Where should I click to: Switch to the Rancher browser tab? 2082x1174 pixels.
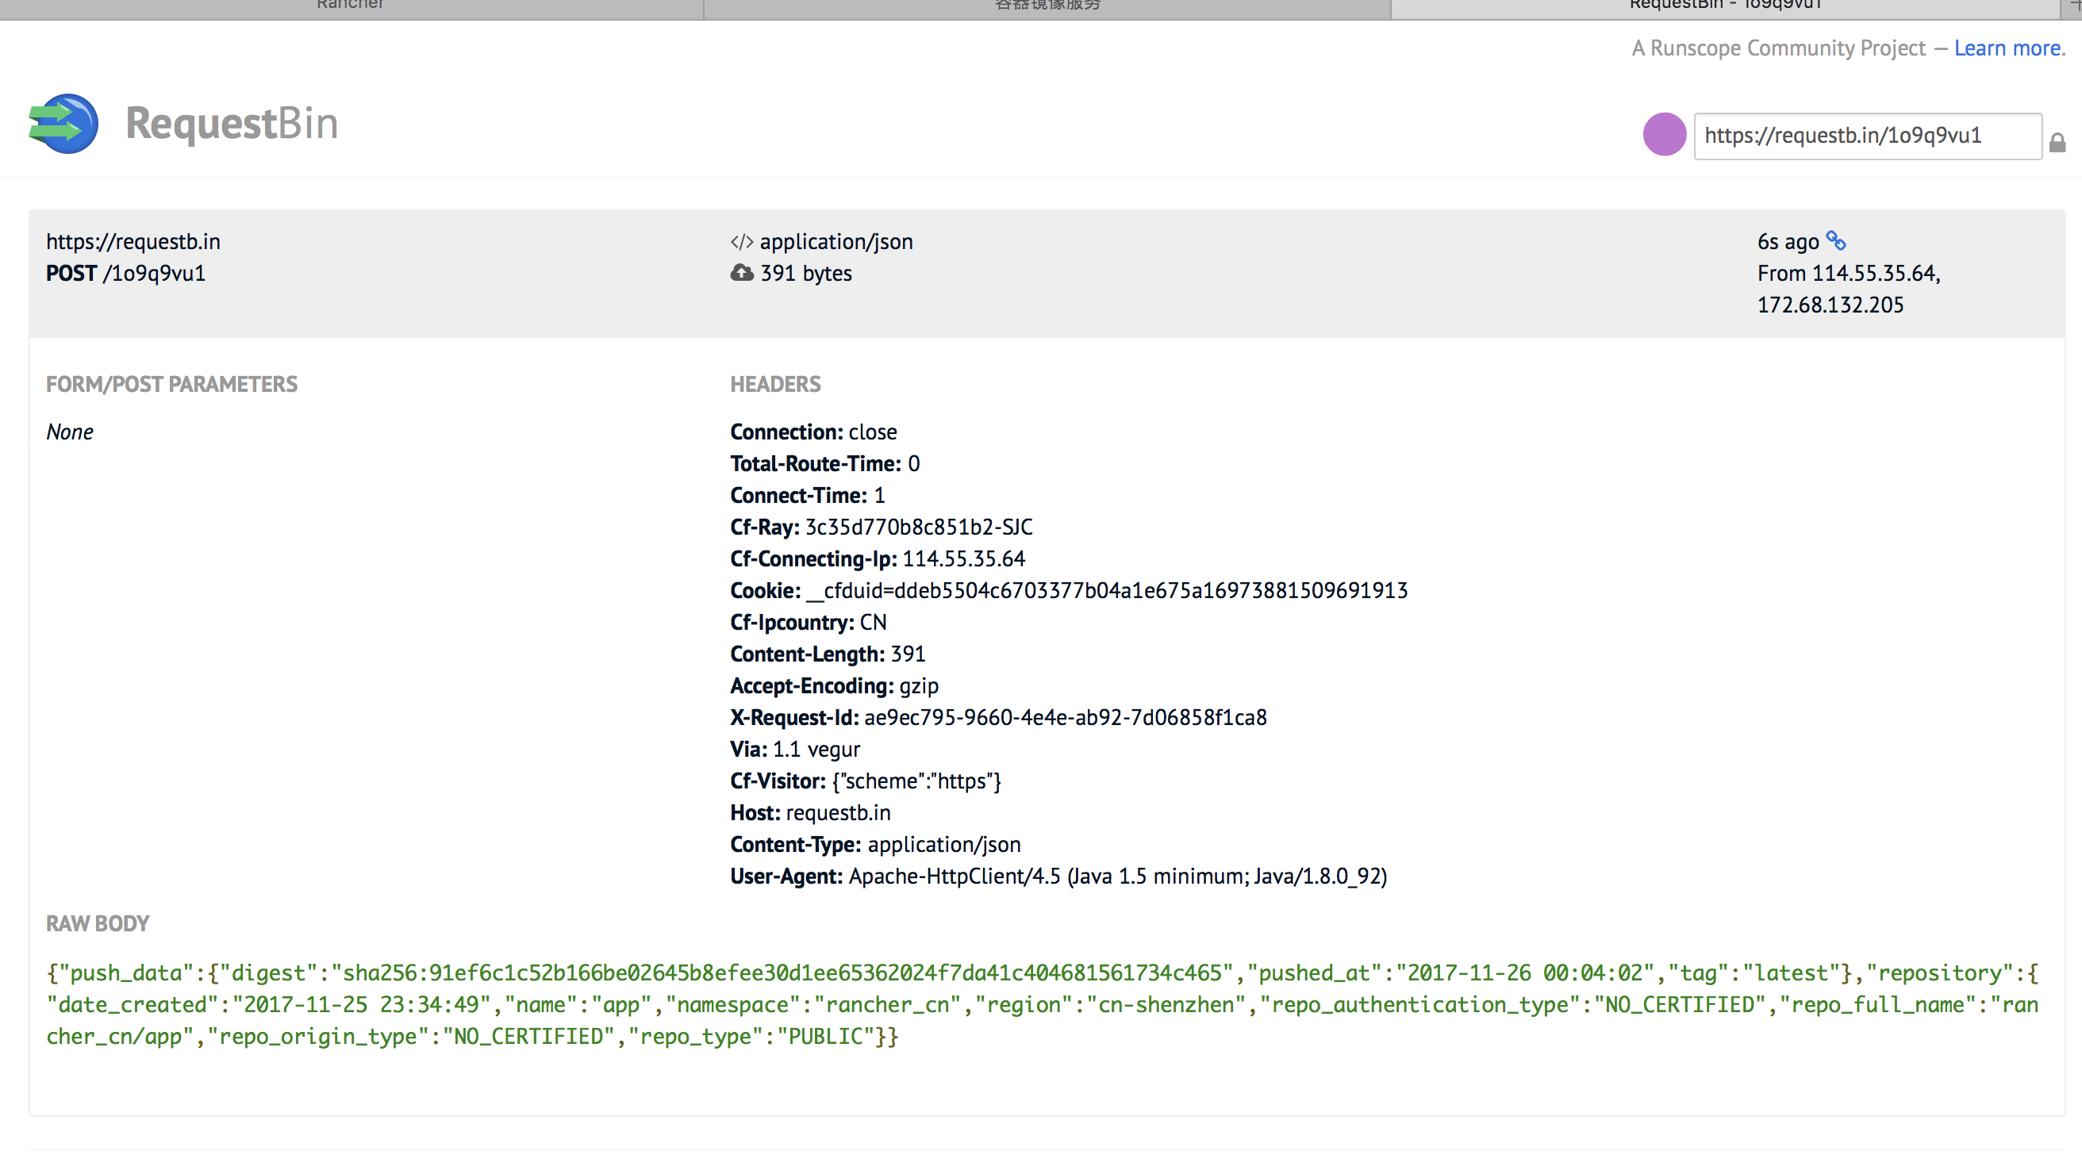pyautogui.click(x=351, y=5)
